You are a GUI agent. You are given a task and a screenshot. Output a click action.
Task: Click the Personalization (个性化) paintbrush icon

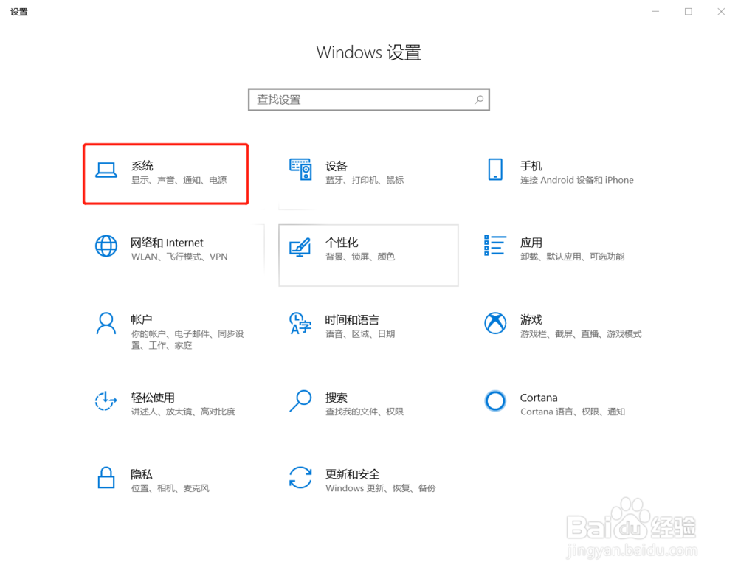coord(300,247)
